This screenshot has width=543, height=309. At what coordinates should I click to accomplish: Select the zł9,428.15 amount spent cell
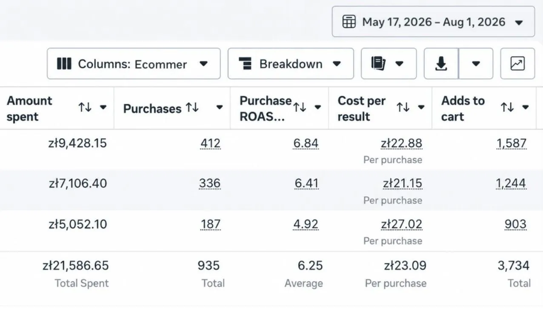tap(77, 143)
